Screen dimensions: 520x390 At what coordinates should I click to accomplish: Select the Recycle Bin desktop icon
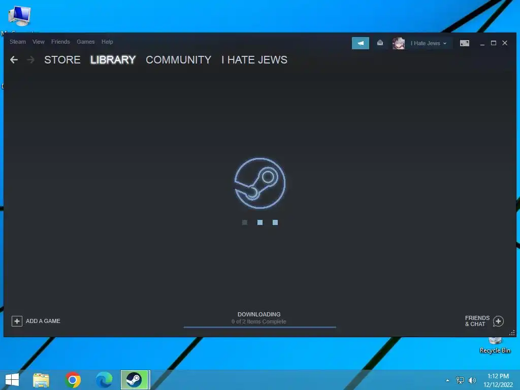tap(495, 346)
